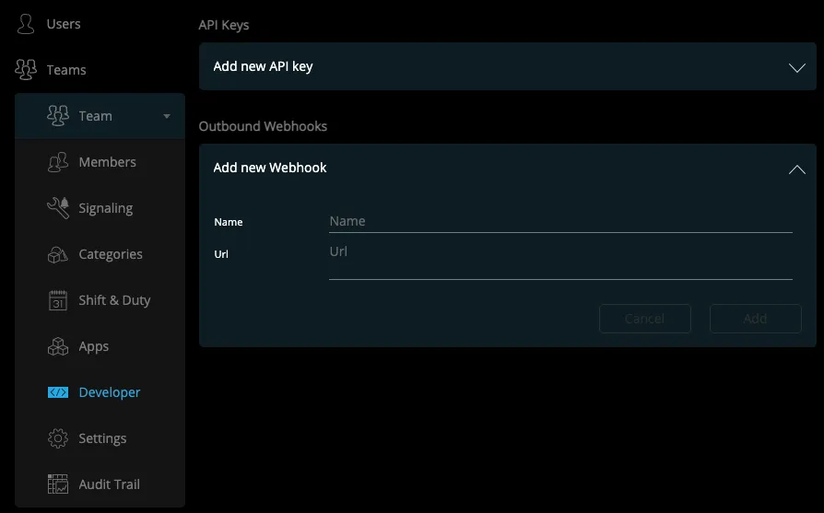This screenshot has width=824, height=513.
Task: Open the Teams menu item
Action: point(66,70)
